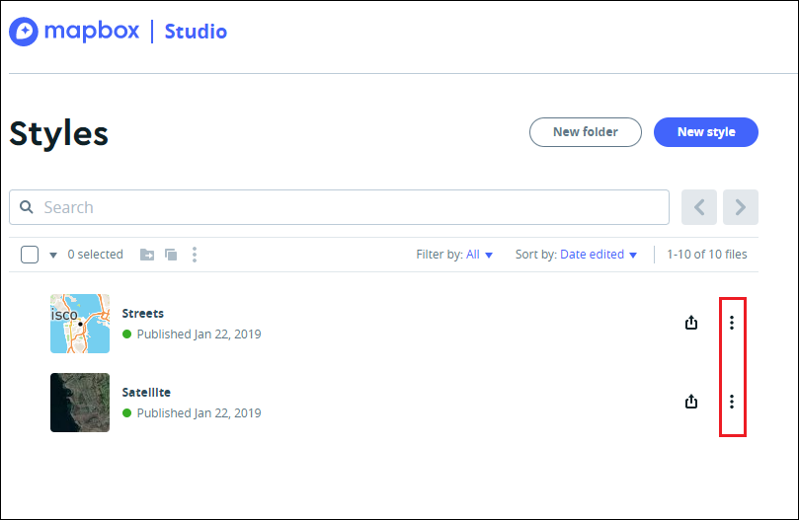Open share options for Satellite style
This screenshot has height=520, width=799.
(x=691, y=402)
